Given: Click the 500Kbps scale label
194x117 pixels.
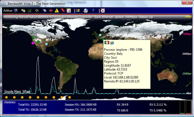Looking at the screenshot, I should (x=187, y=54).
